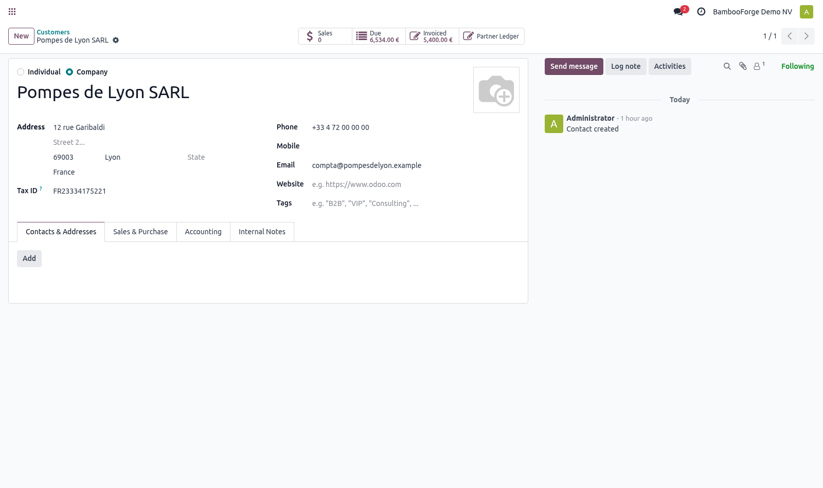Attach files using the paperclip icon
Viewport: 823px width, 488px height.
(743, 66)
